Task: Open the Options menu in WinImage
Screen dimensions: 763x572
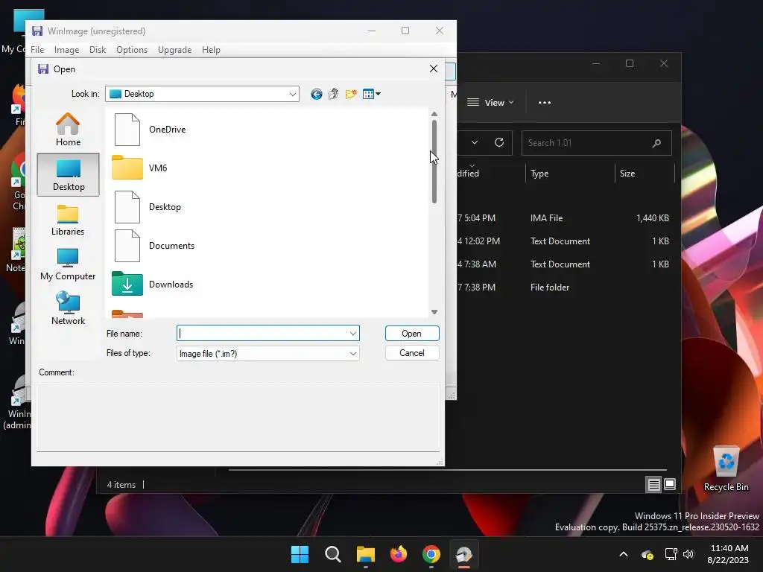Action: (x=132, y=50)
